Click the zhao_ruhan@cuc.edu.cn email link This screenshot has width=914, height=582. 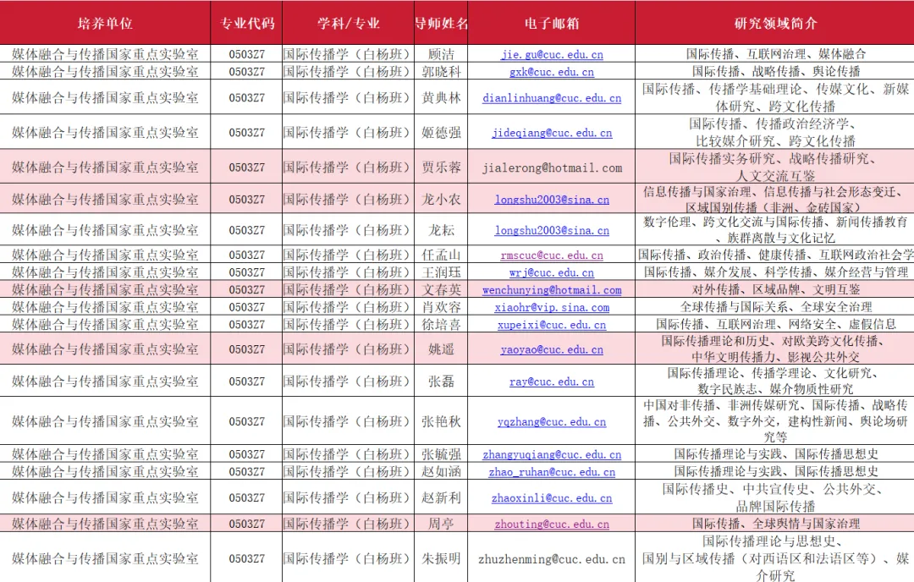[552, 471]
